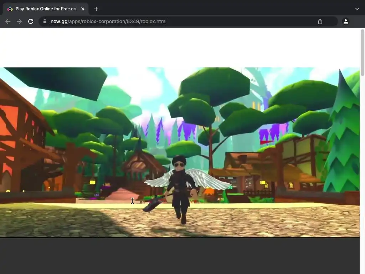Click the now.gg favicon on the tab

tap(10, 9)
